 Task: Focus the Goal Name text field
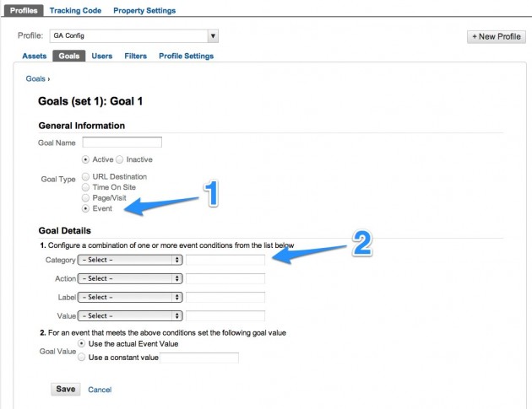point(122,143)
